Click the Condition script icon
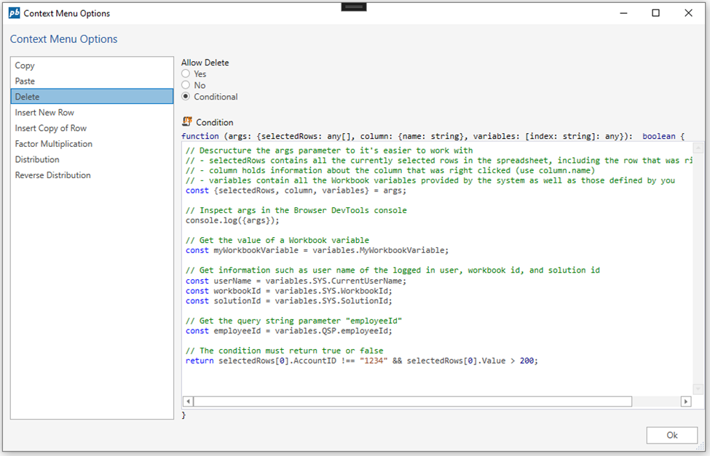The width and height of the screenshot is (710, 456). point(186,122)
